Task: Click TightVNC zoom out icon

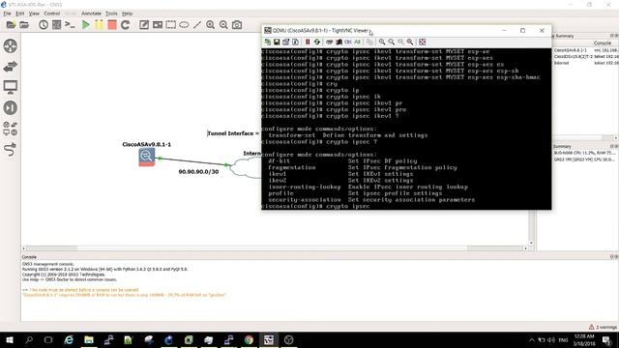Action: (x=391, y=42)
